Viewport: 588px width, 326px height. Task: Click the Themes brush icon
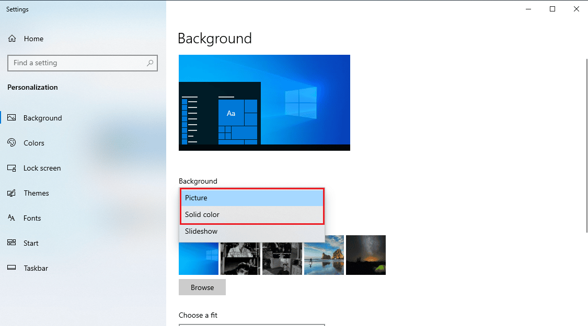click(x=11, y=193)
